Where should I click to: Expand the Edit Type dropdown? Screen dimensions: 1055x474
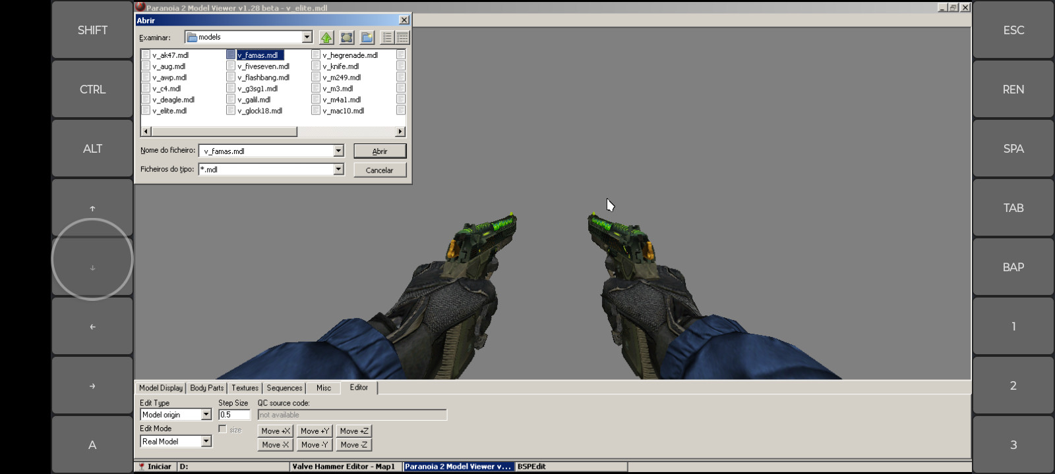click(206, 414)
